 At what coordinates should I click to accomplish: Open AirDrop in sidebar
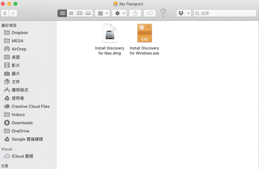click(28, 49)
